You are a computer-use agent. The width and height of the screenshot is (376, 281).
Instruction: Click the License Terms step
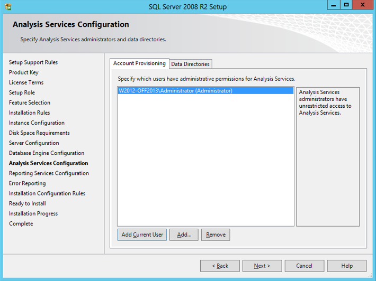click(x=26, y=82)
